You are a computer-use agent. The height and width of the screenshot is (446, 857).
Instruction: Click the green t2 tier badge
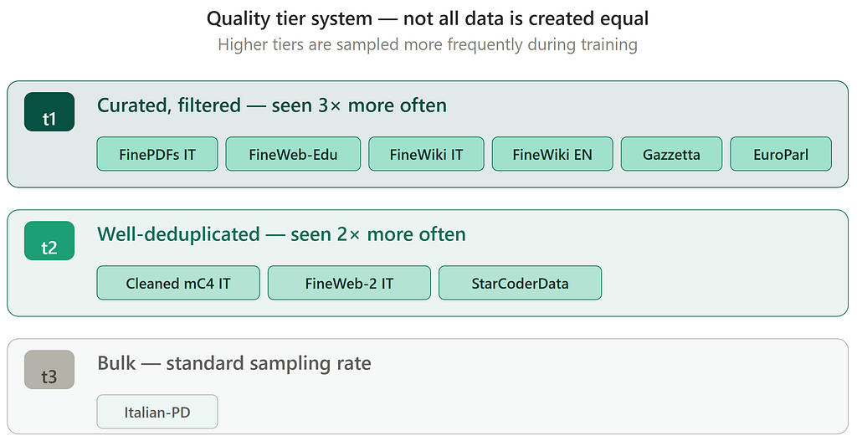pyautogui.click(x=49, y=241)
